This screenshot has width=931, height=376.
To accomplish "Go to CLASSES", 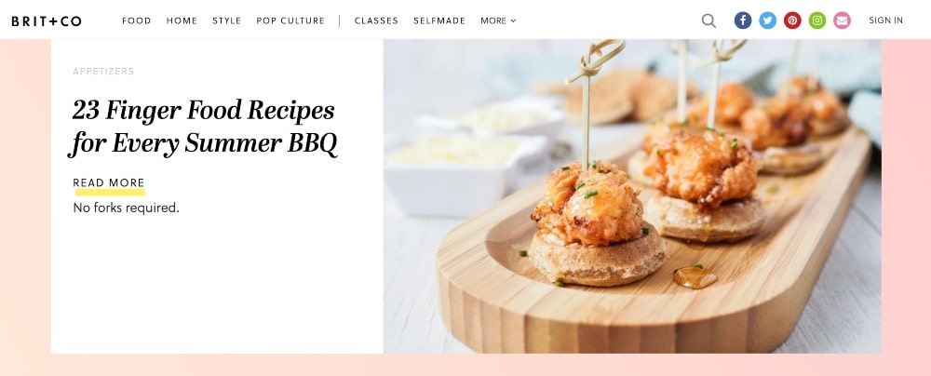I will pyautogui.click(x=376, y=20).
